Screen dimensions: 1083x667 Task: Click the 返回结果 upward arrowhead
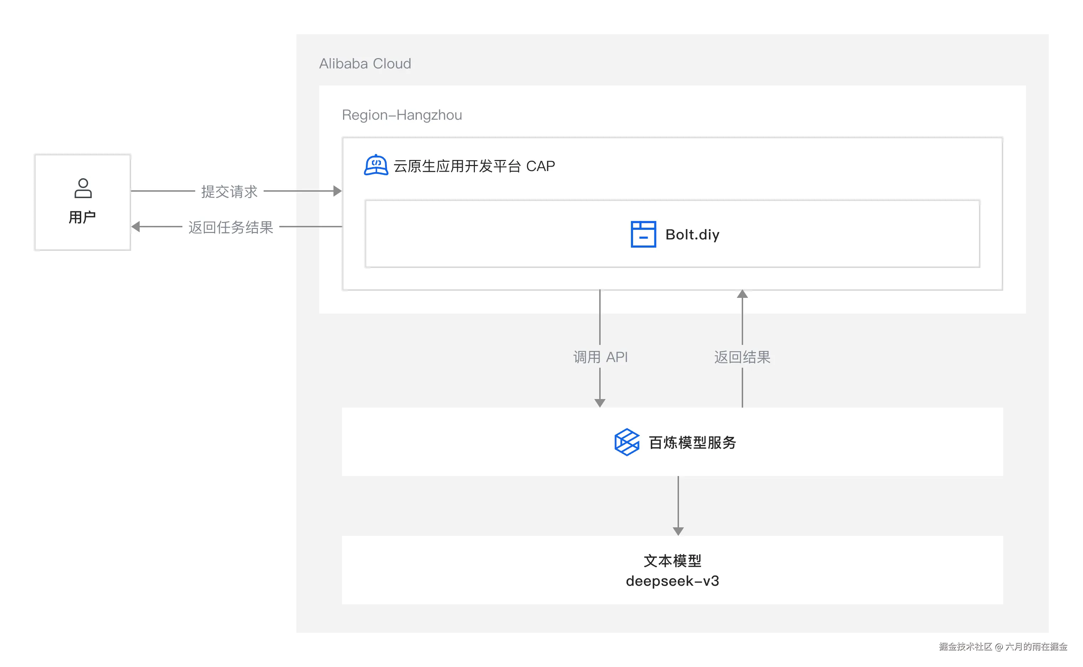[742, 294]
